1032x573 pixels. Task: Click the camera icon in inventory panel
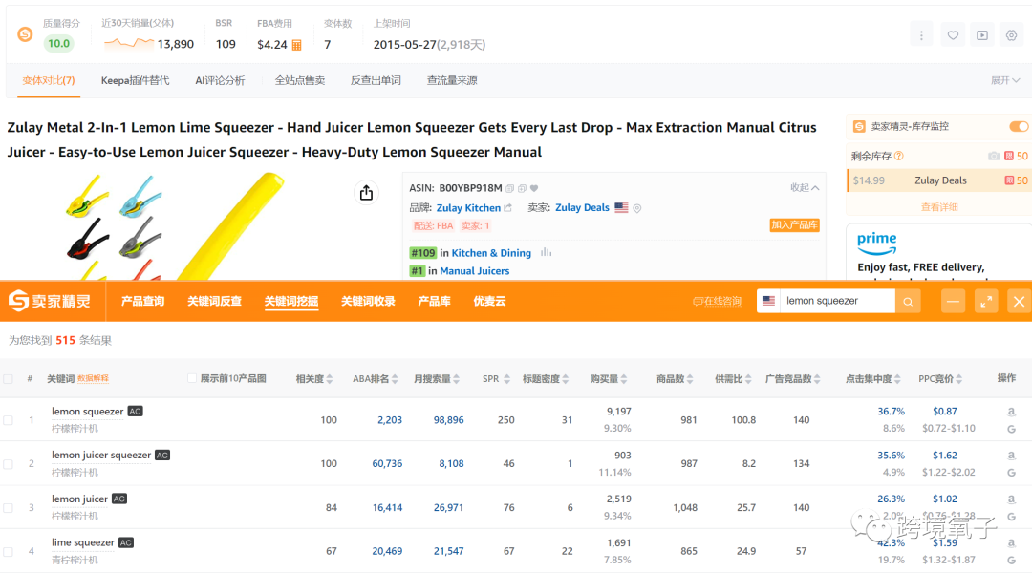pyautogui.click(x=994, y=156)
